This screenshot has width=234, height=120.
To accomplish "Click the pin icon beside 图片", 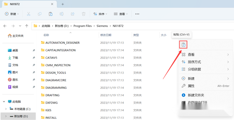I will pyautogui.click(x=34, y=72).
